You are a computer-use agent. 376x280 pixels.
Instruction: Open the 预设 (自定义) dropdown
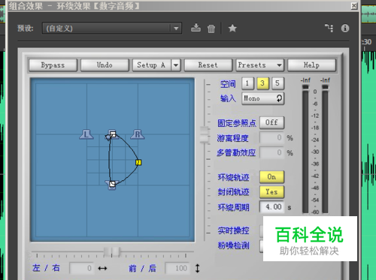tap(112, 29)
